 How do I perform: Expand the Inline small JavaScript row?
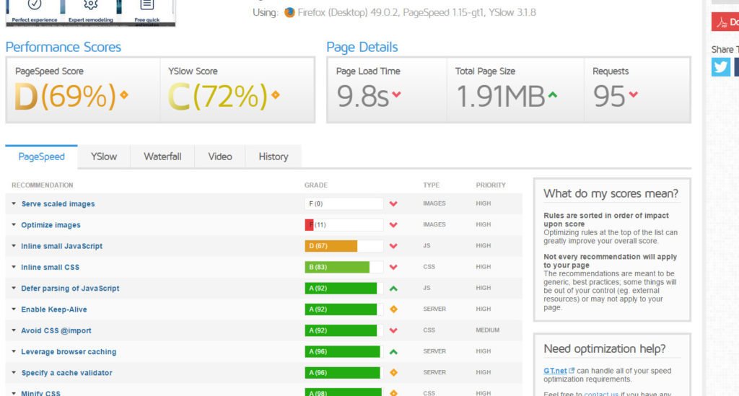61,246
